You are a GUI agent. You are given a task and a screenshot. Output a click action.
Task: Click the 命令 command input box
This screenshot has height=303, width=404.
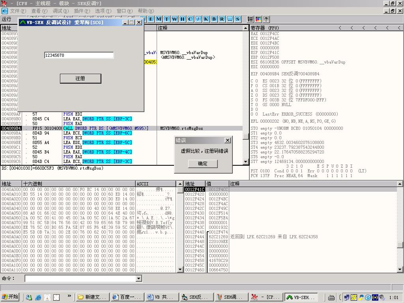click(x=80, y=278)
